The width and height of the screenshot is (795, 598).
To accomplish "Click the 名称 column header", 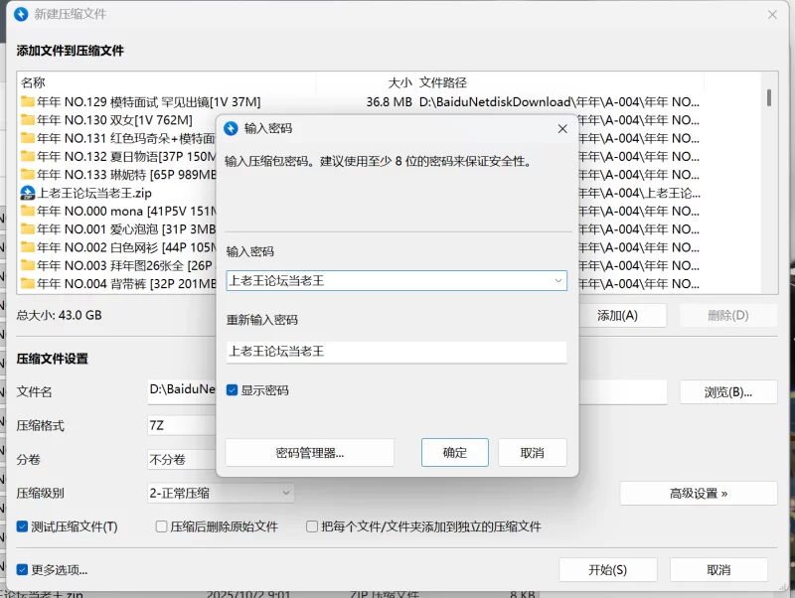I will click(33, 82).
